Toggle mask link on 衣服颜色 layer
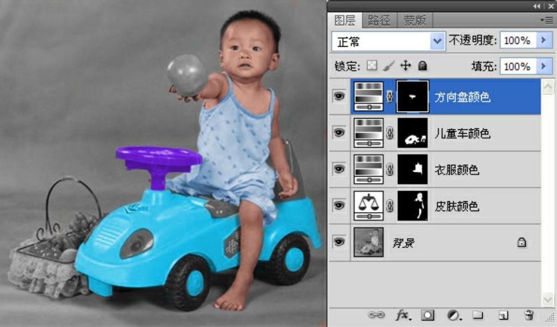The image size is (557, 327). [390, 169]
